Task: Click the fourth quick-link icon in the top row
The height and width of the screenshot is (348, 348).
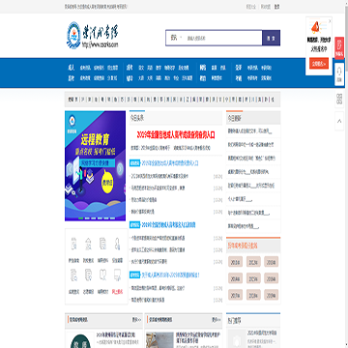Action: tap(117, 245)
